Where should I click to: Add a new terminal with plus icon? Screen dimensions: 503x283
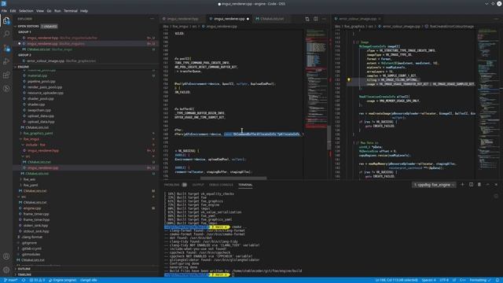click(x=462, y=185)
